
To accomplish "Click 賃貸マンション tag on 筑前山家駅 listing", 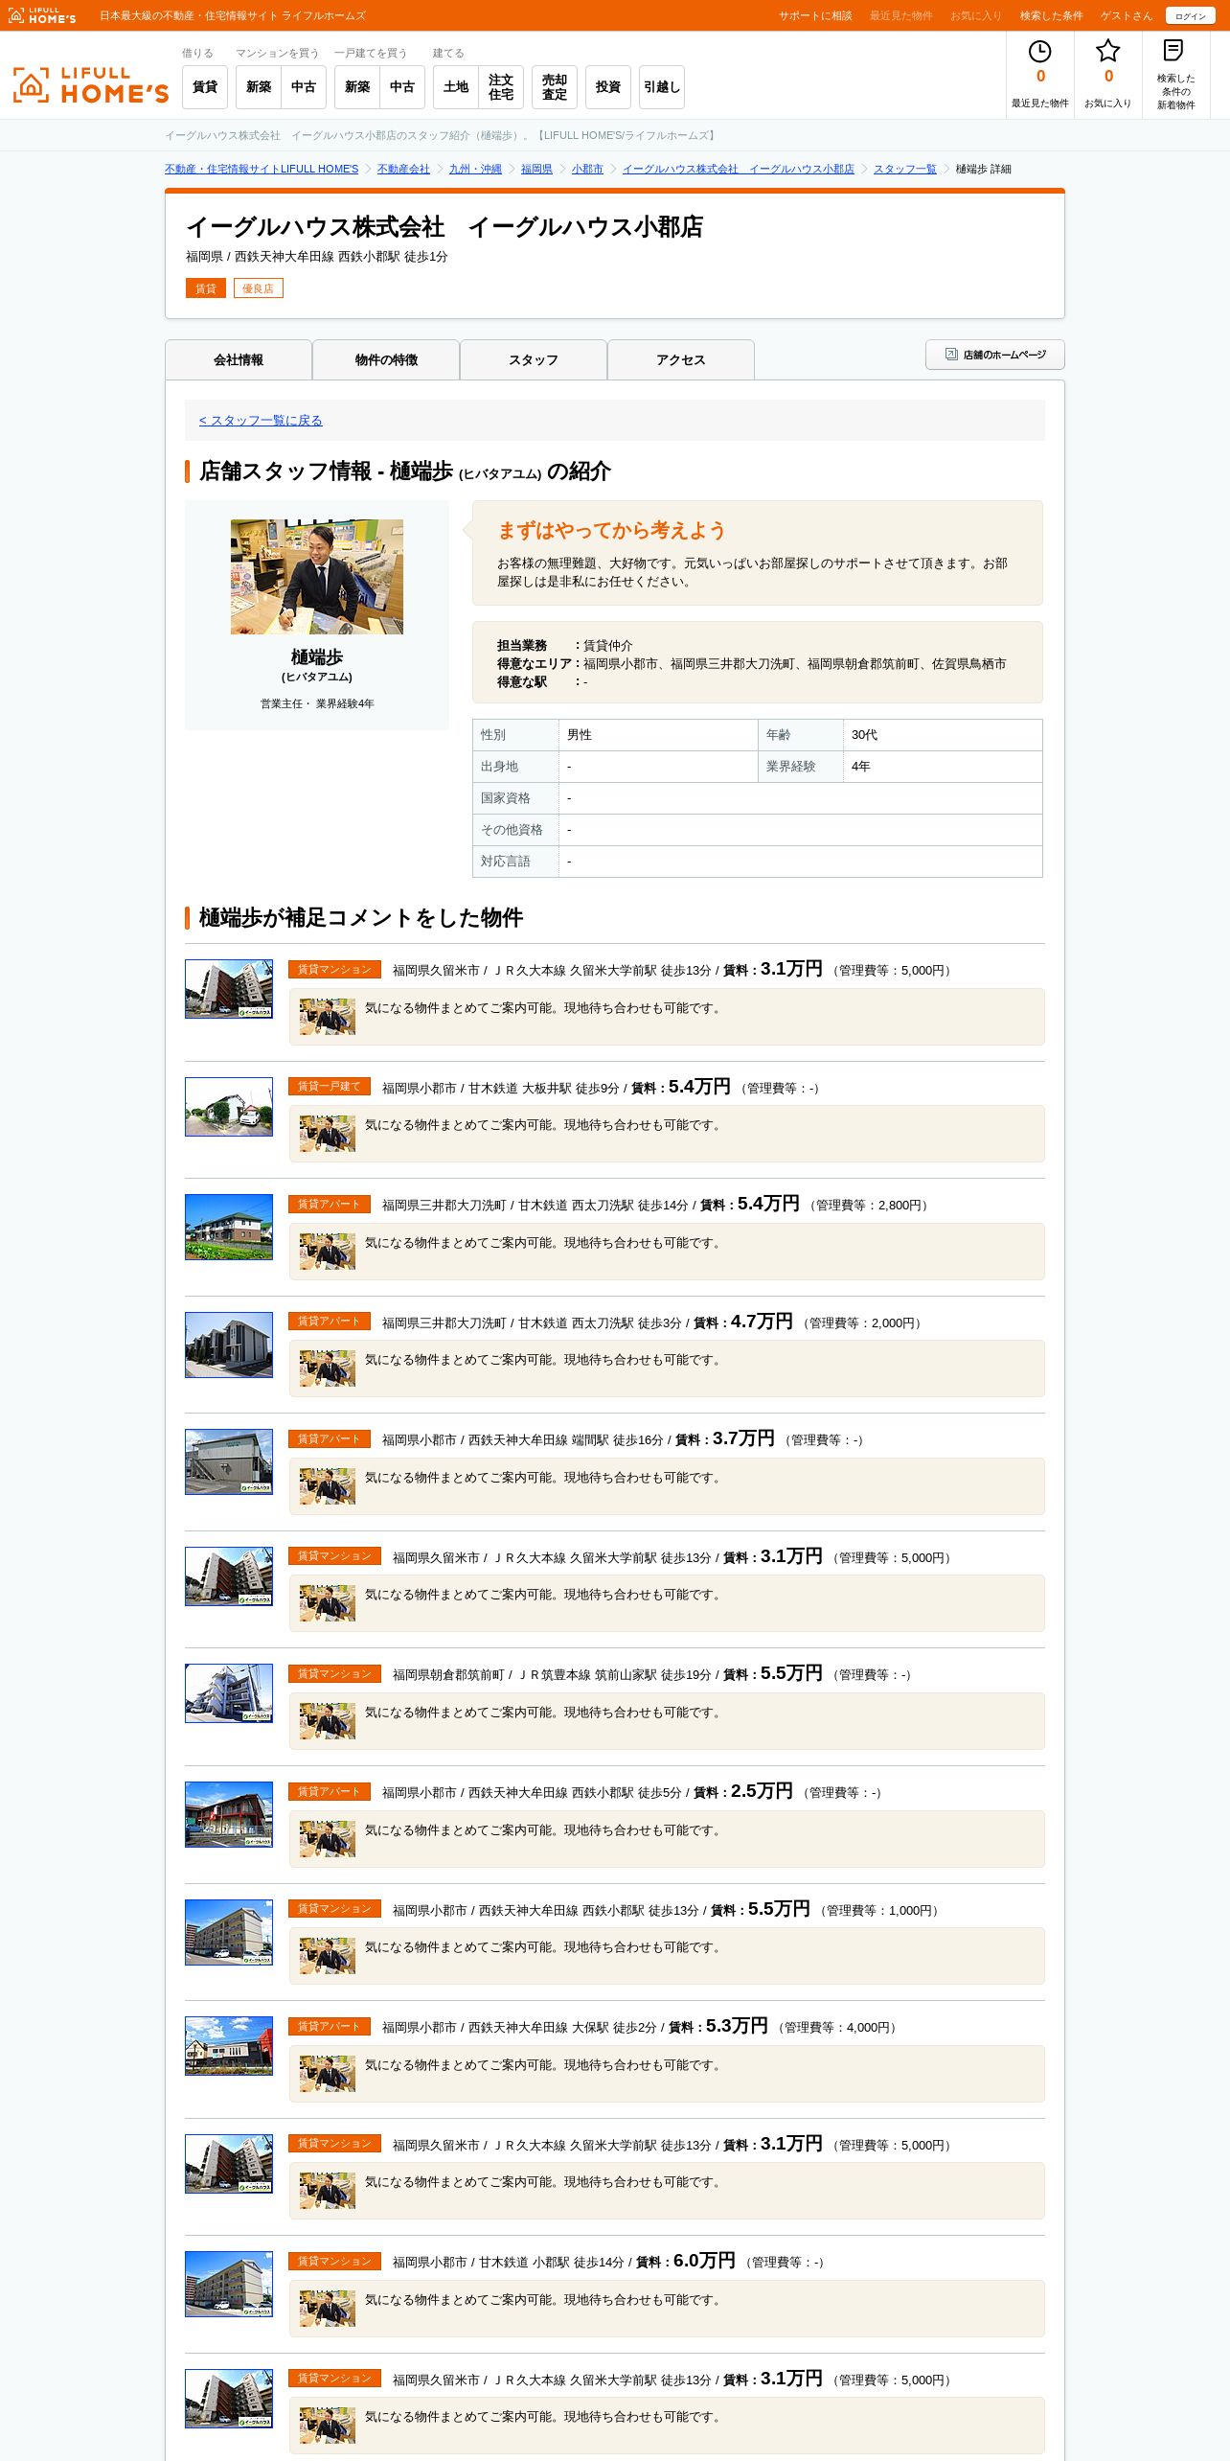I will pos(334,1673).
